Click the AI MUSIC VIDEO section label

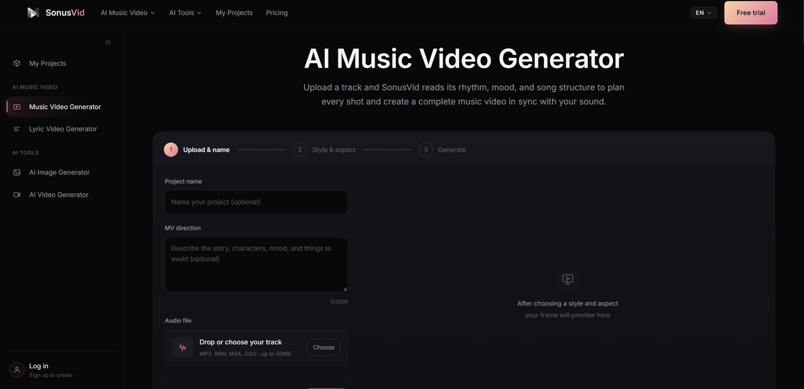pos(35,87)
